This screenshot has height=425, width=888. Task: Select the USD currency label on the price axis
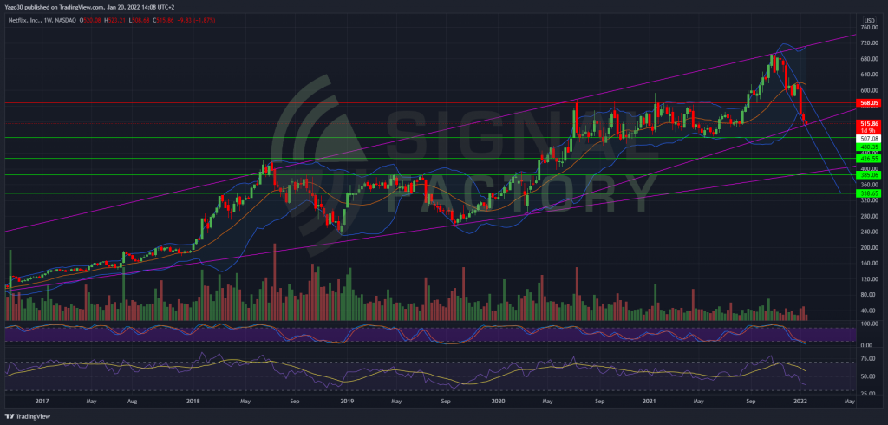click(869, 20)
